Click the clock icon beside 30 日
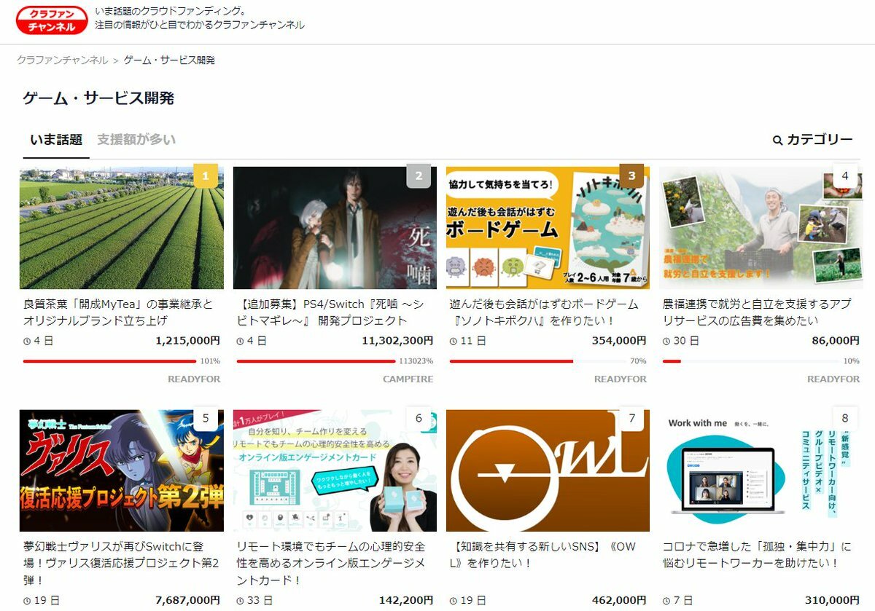The image size is (875, 611). (666, 341)
